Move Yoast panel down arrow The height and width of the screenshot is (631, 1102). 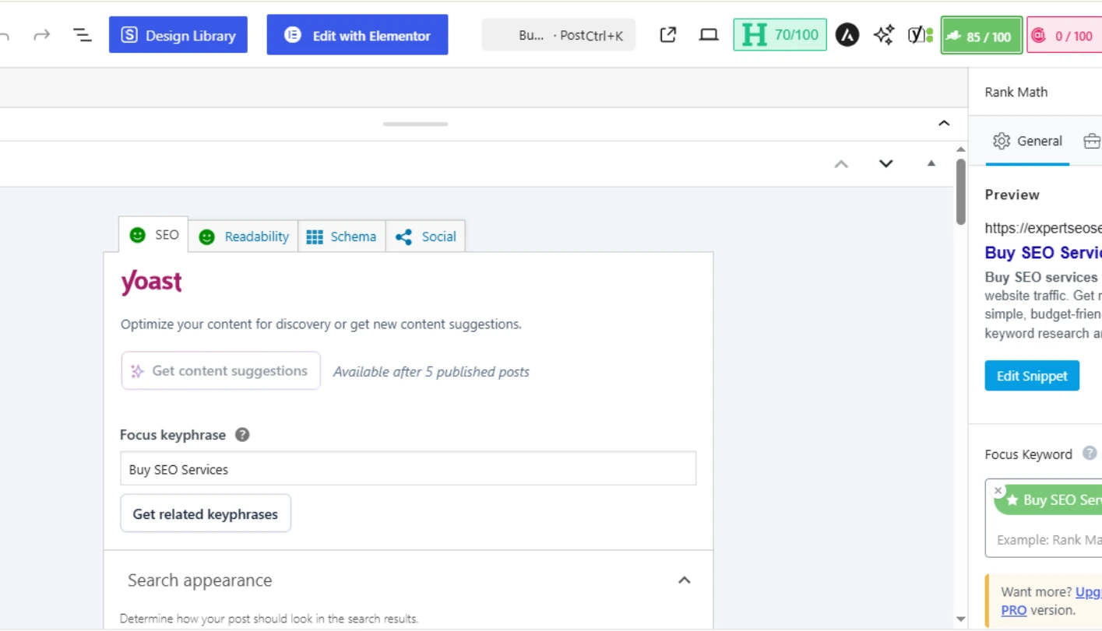tap(886, 164)
